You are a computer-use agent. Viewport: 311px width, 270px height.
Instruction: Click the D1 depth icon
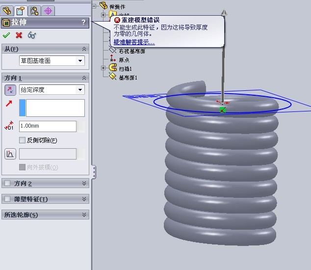tap(9, 126)
